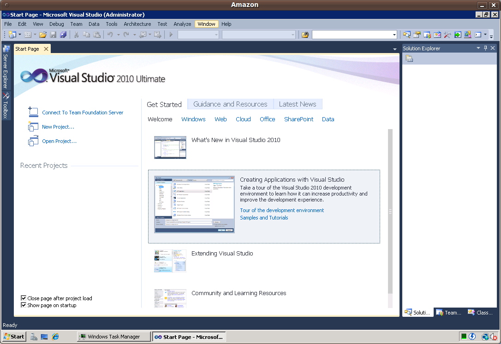Pin the Solution Explorer panel with auto-hide pushpin
Viewport: 501px width, 344px height.
485,48
